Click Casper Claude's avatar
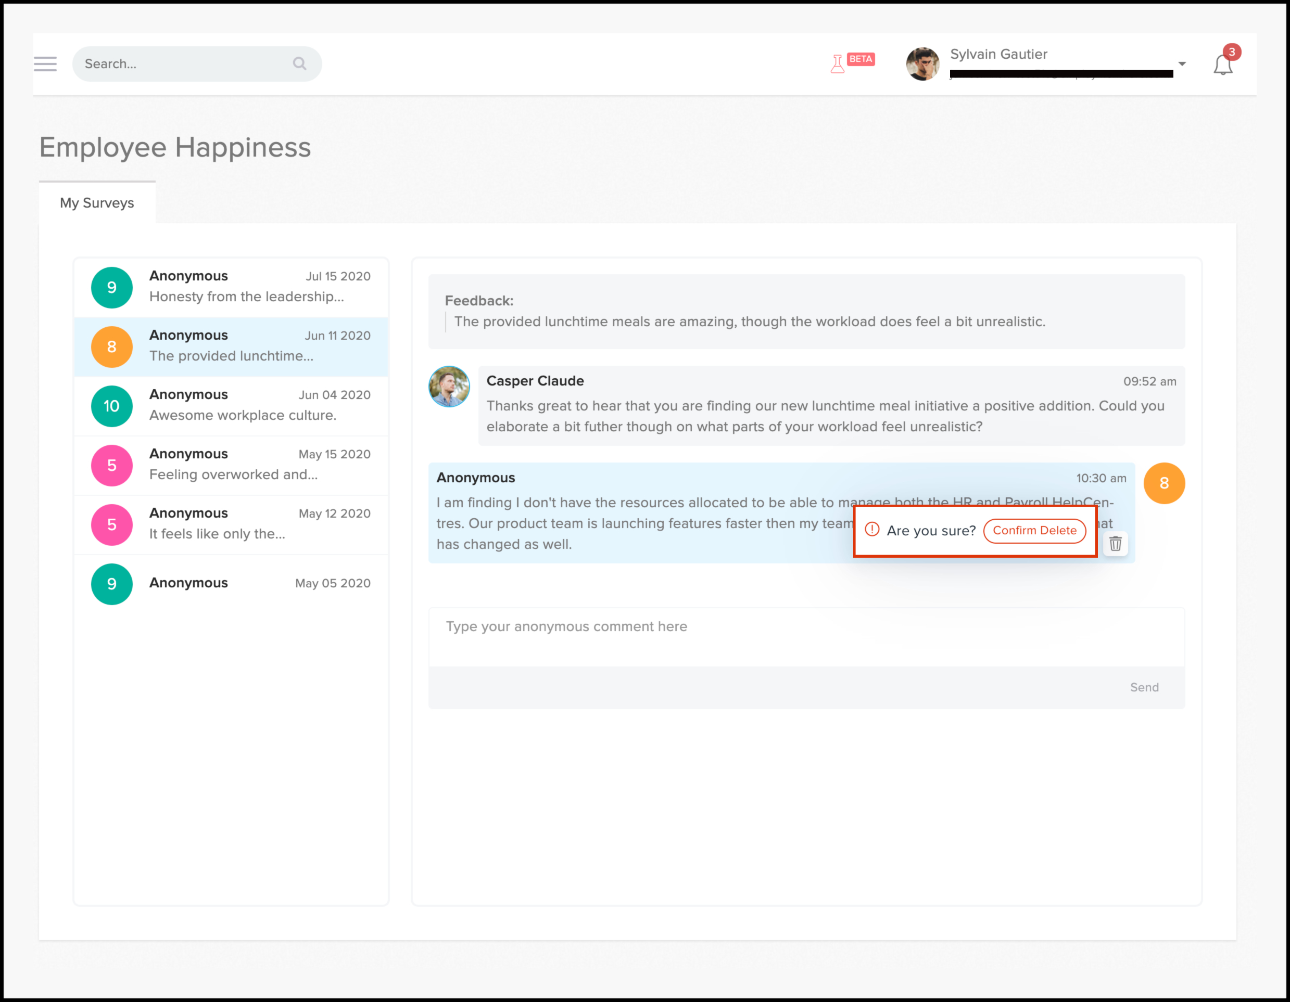Image resolution: width=1290 pixels, height=1002 pixels. 449,387
